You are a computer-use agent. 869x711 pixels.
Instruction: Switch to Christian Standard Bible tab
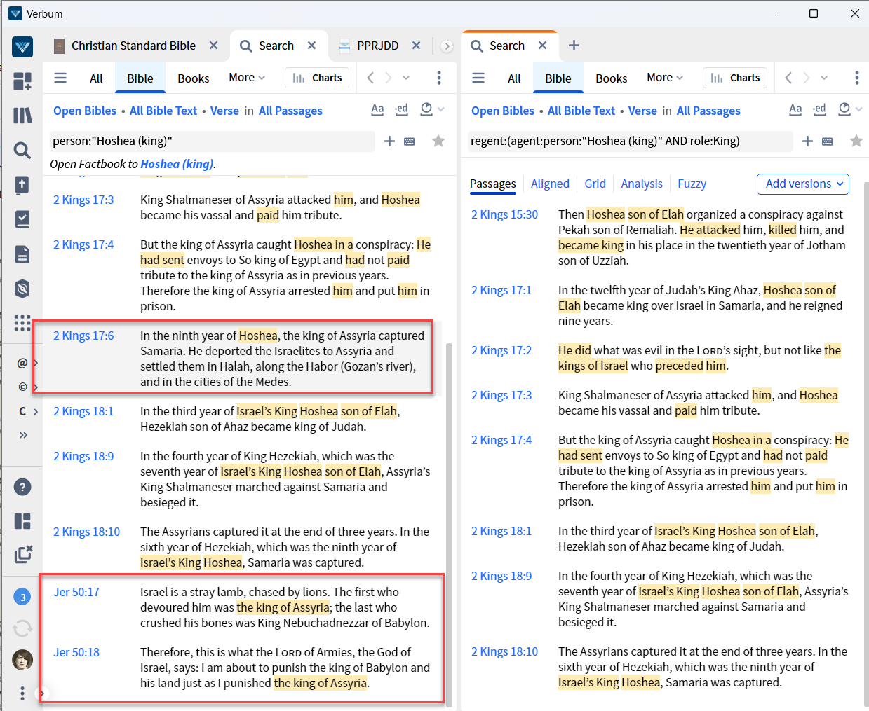[133, 46]
